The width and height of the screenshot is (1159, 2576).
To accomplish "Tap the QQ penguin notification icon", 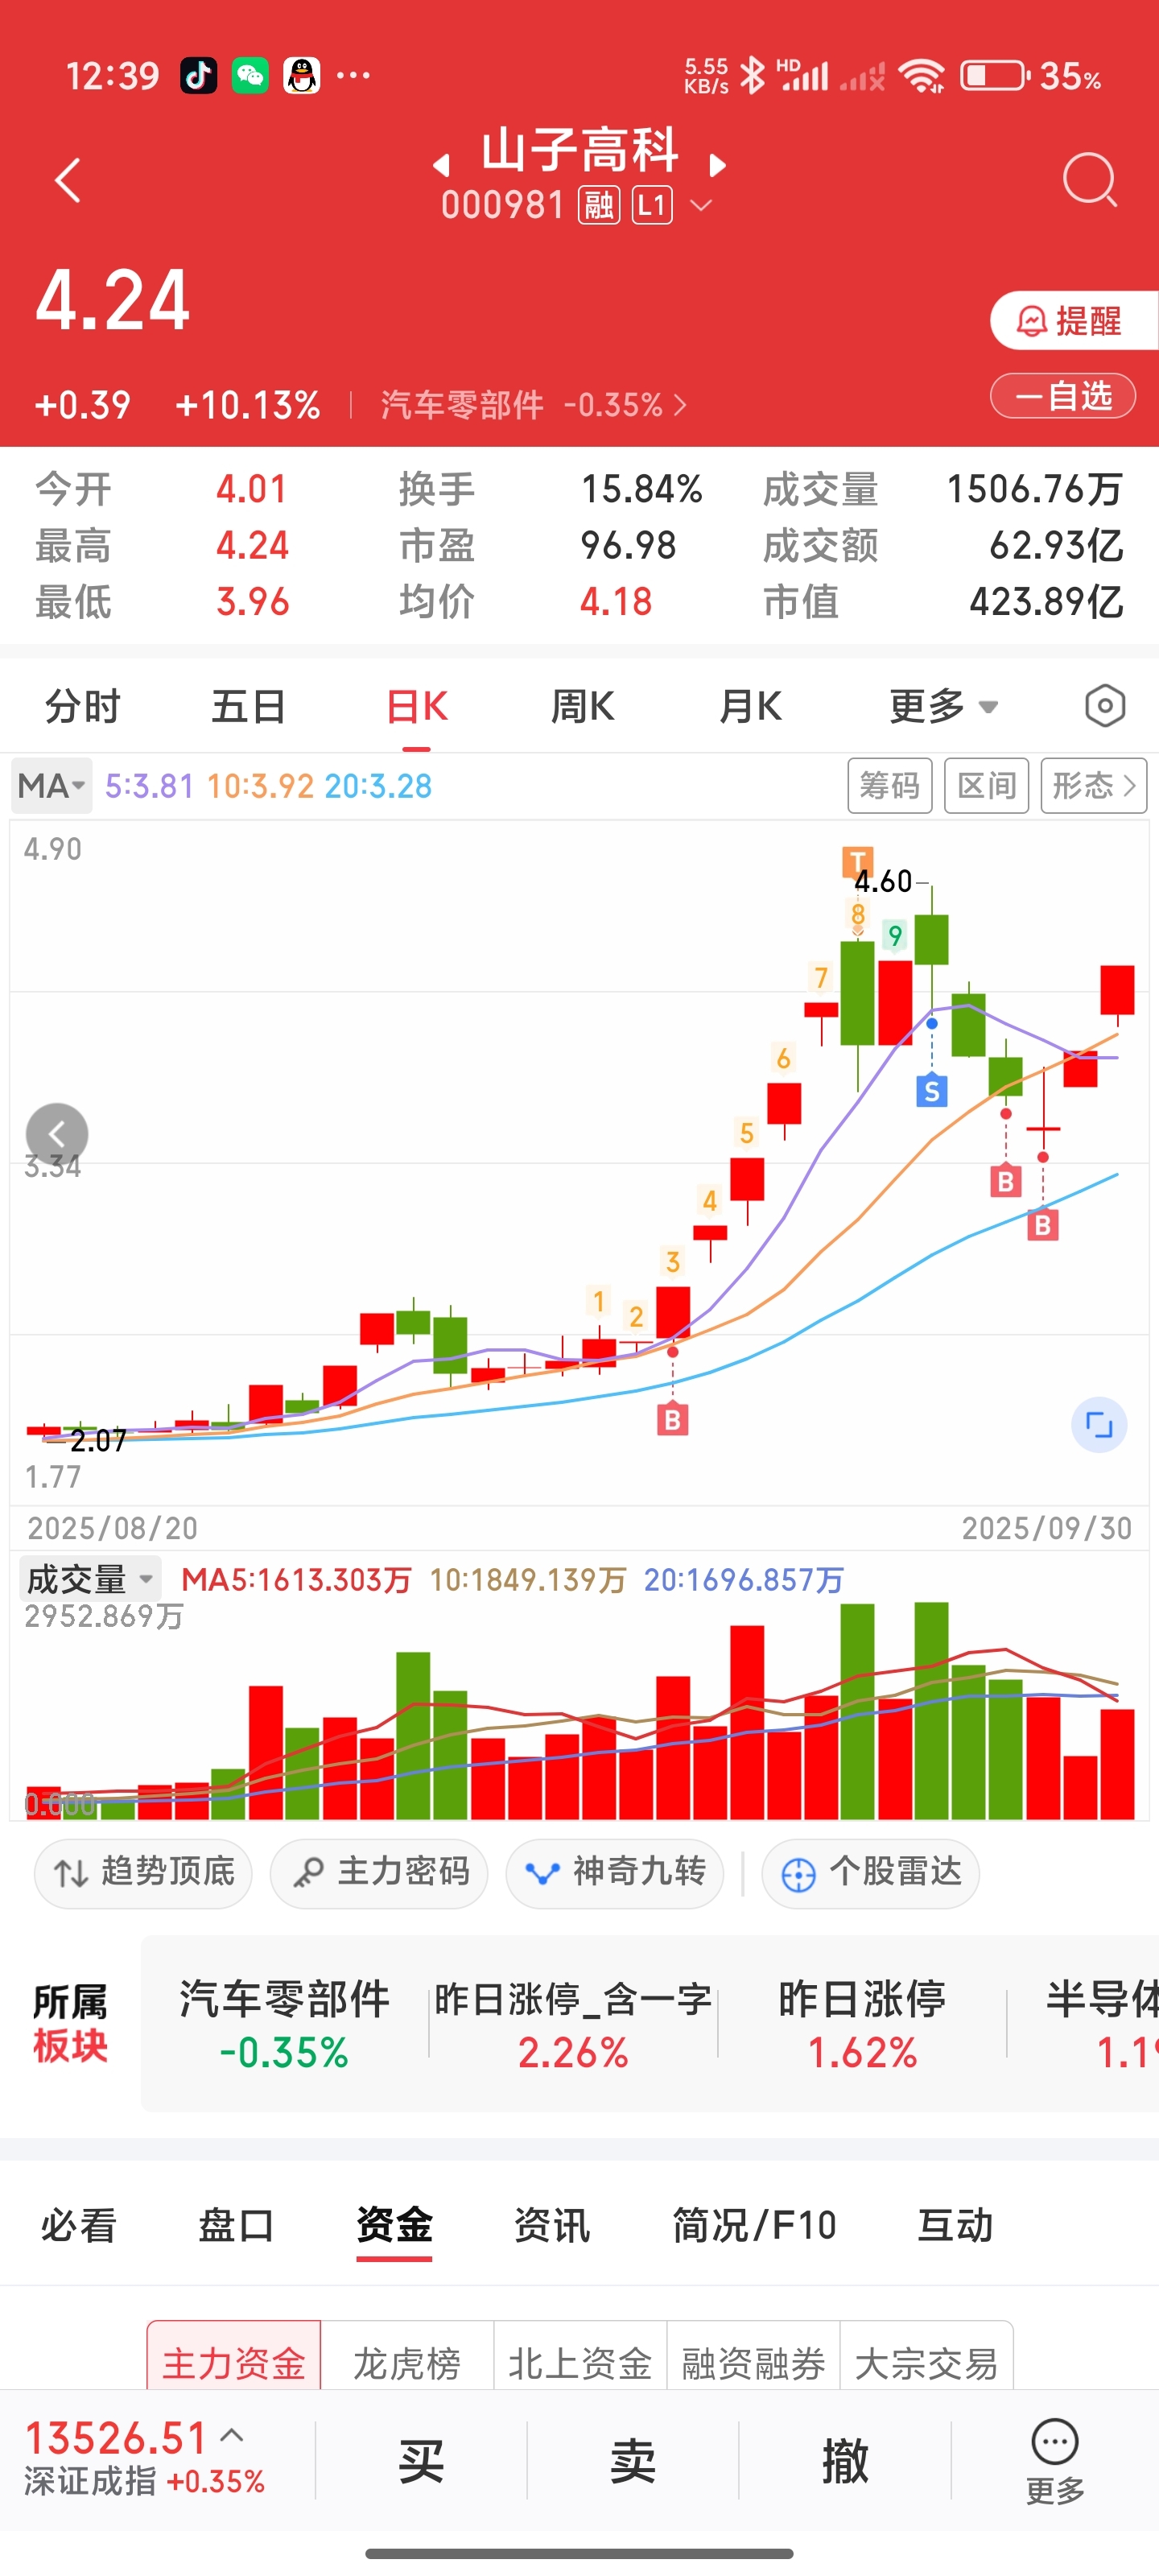I will [301, 76].
